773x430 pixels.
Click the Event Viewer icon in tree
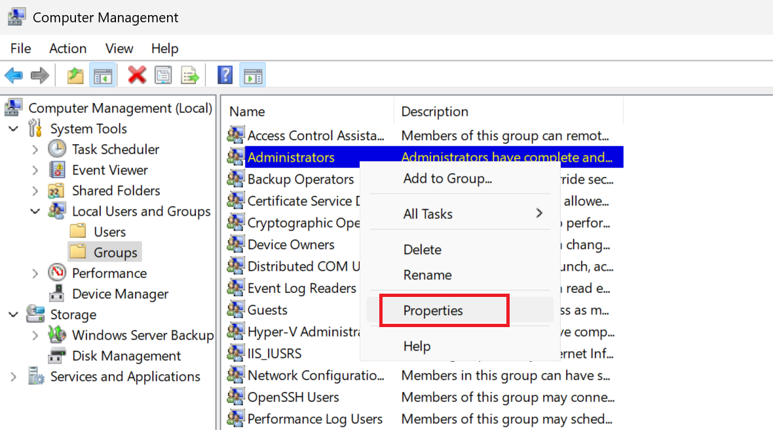(x=57, y=170)
